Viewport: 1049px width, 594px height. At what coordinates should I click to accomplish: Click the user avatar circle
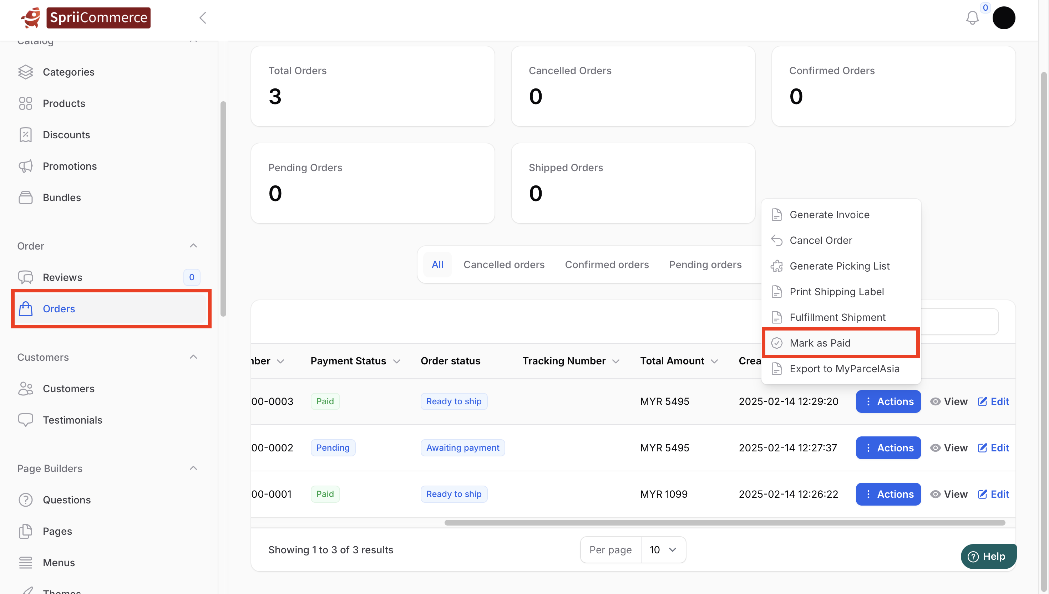coord(1003,18)
